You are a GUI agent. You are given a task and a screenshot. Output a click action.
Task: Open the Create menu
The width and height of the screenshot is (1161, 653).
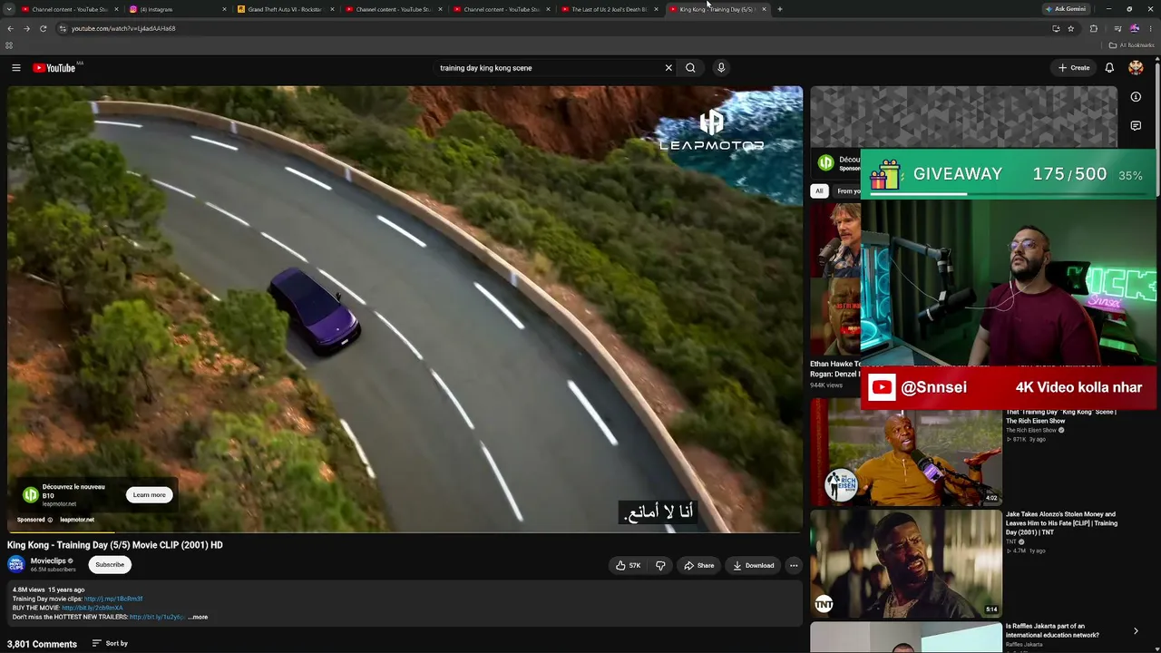click(x=1074, y=68)
